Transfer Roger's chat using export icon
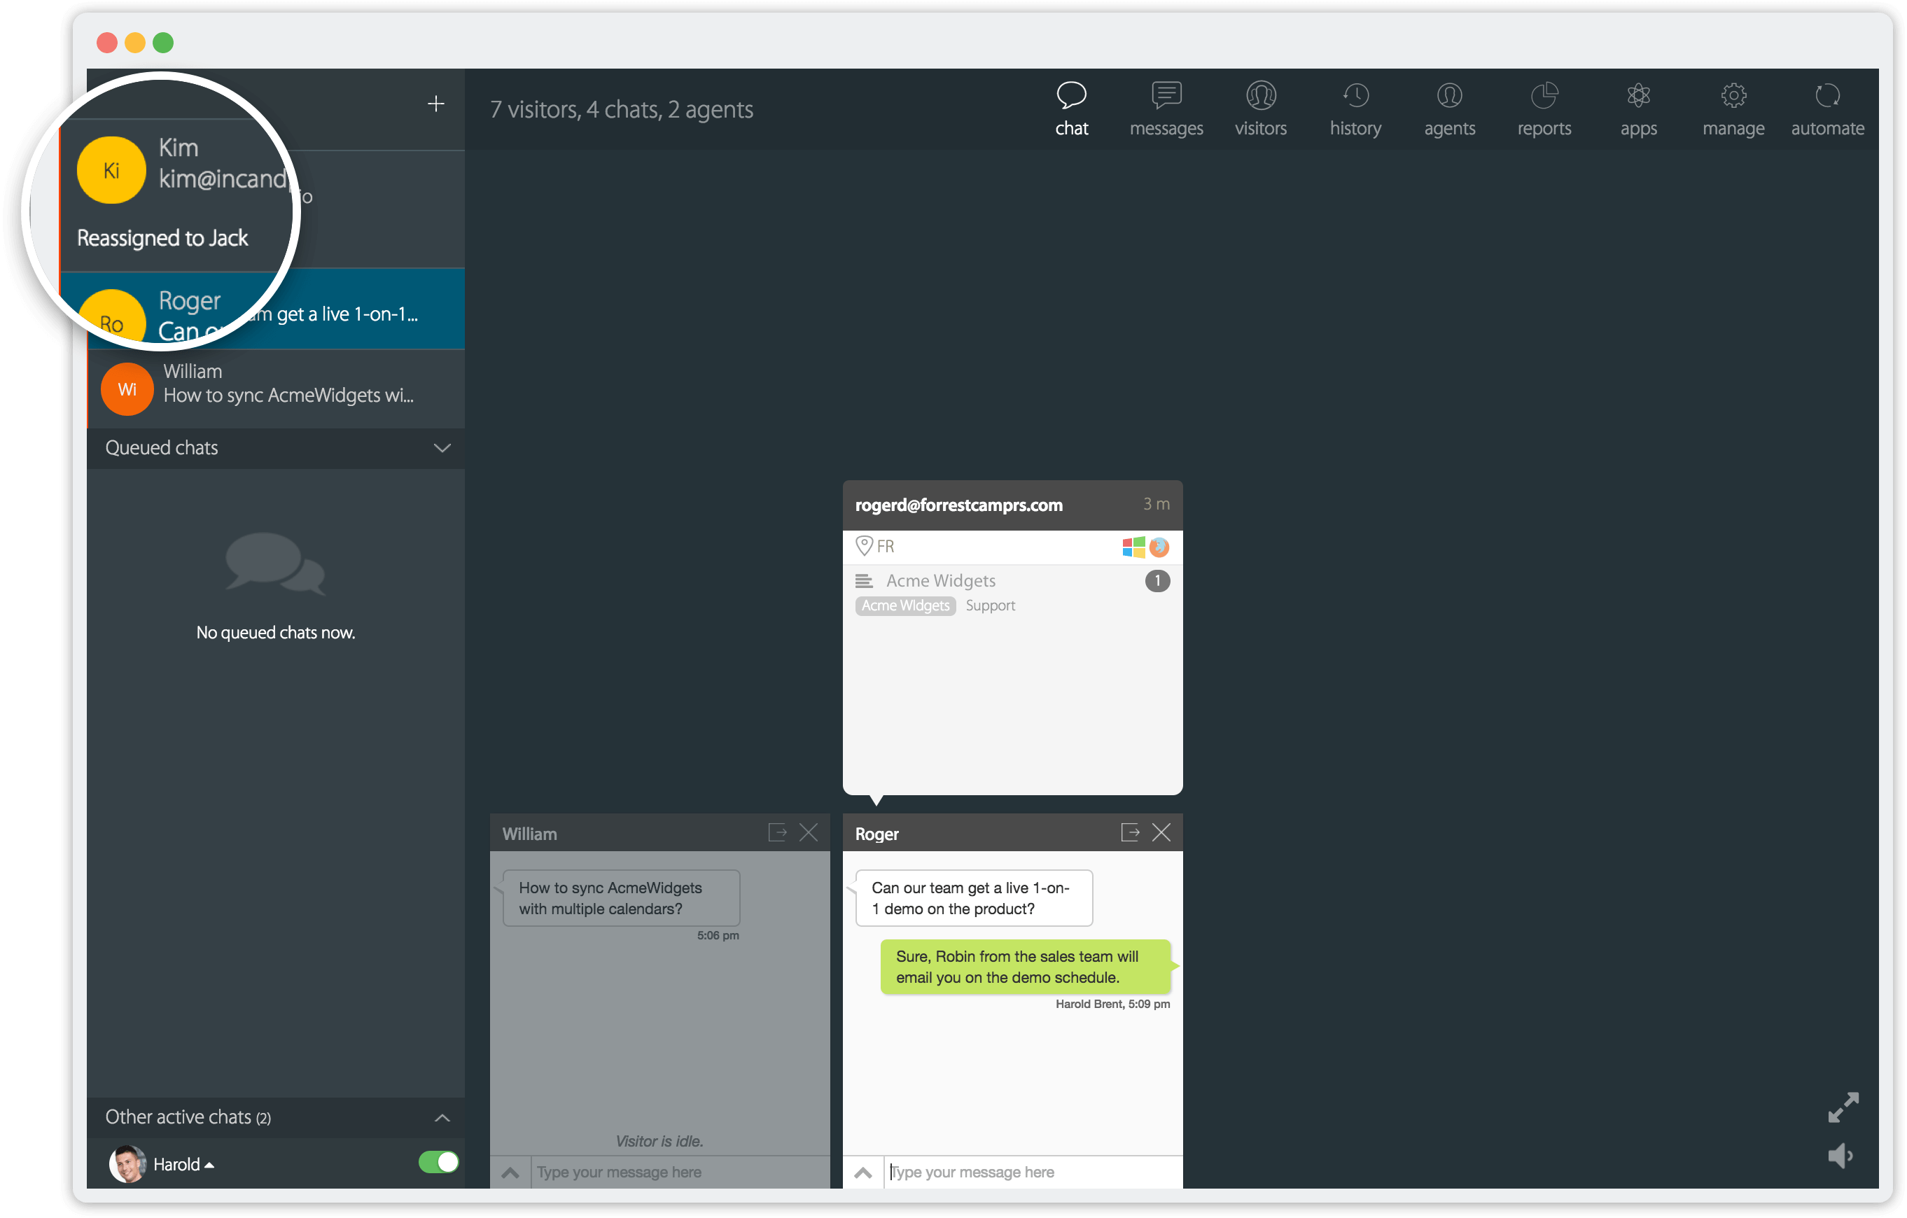Image resolution: width=1907 pixels, height=1218 pixels. [1130, 832]
